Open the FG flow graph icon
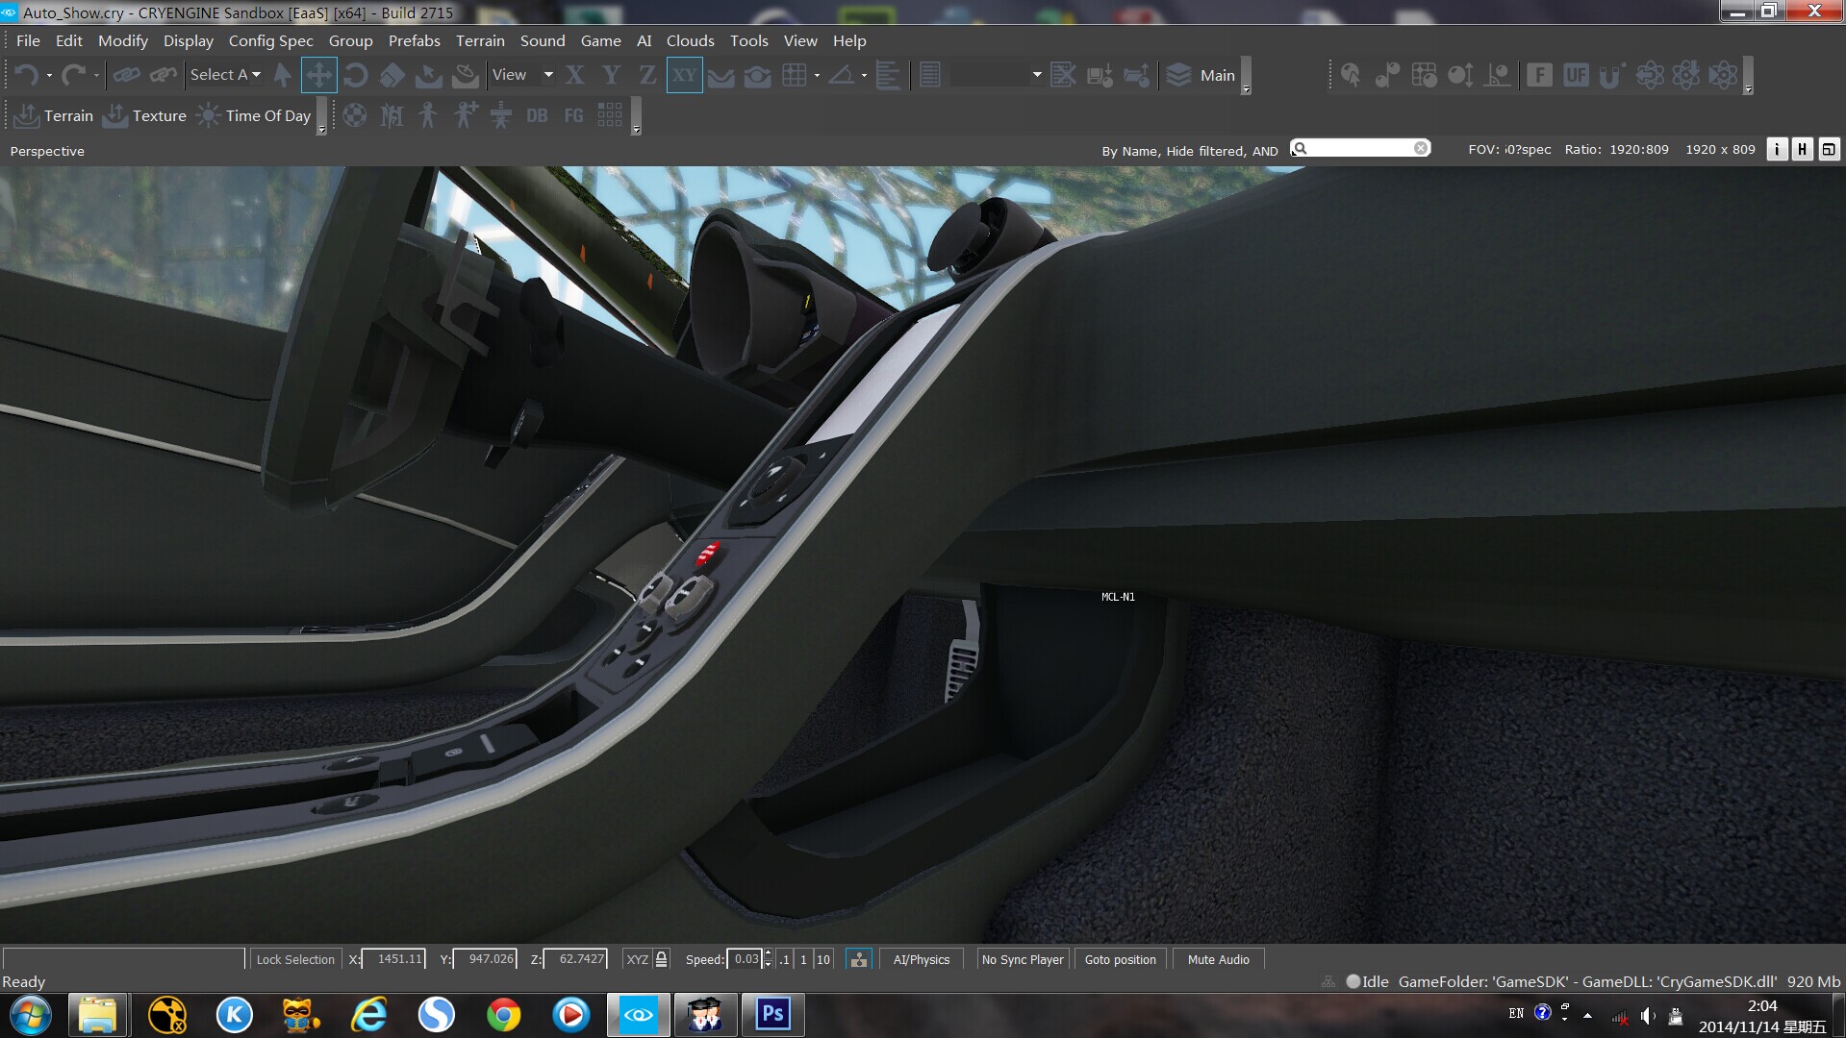The width and height of the screenshot is (1846, 1038). (573, 116)
